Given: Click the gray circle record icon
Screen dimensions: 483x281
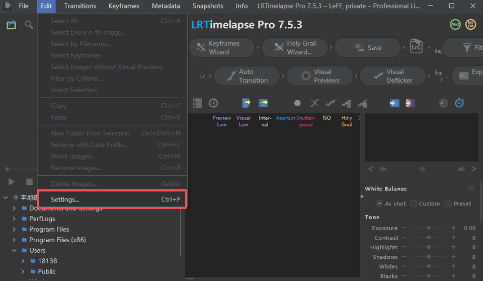Looking at the screenshot, I should click(297, 103).
